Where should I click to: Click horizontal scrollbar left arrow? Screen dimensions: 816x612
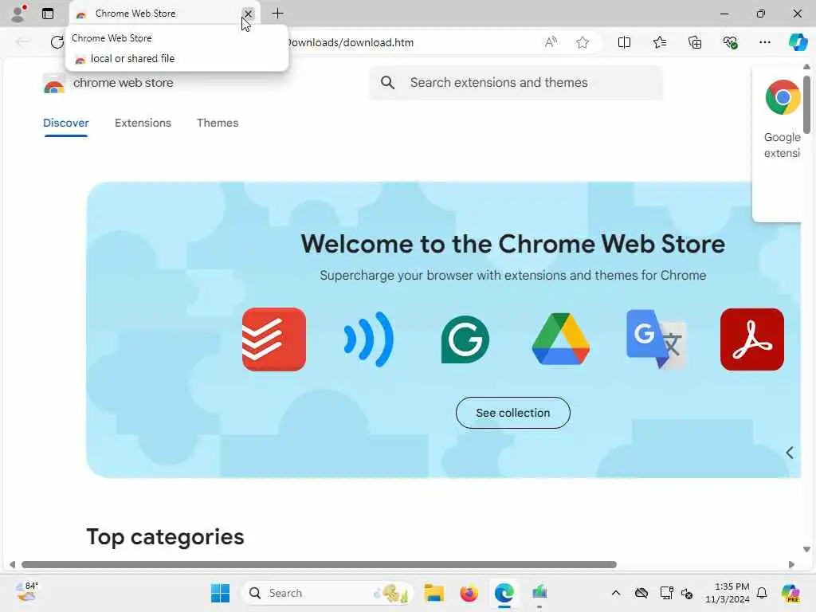[13, 565]
